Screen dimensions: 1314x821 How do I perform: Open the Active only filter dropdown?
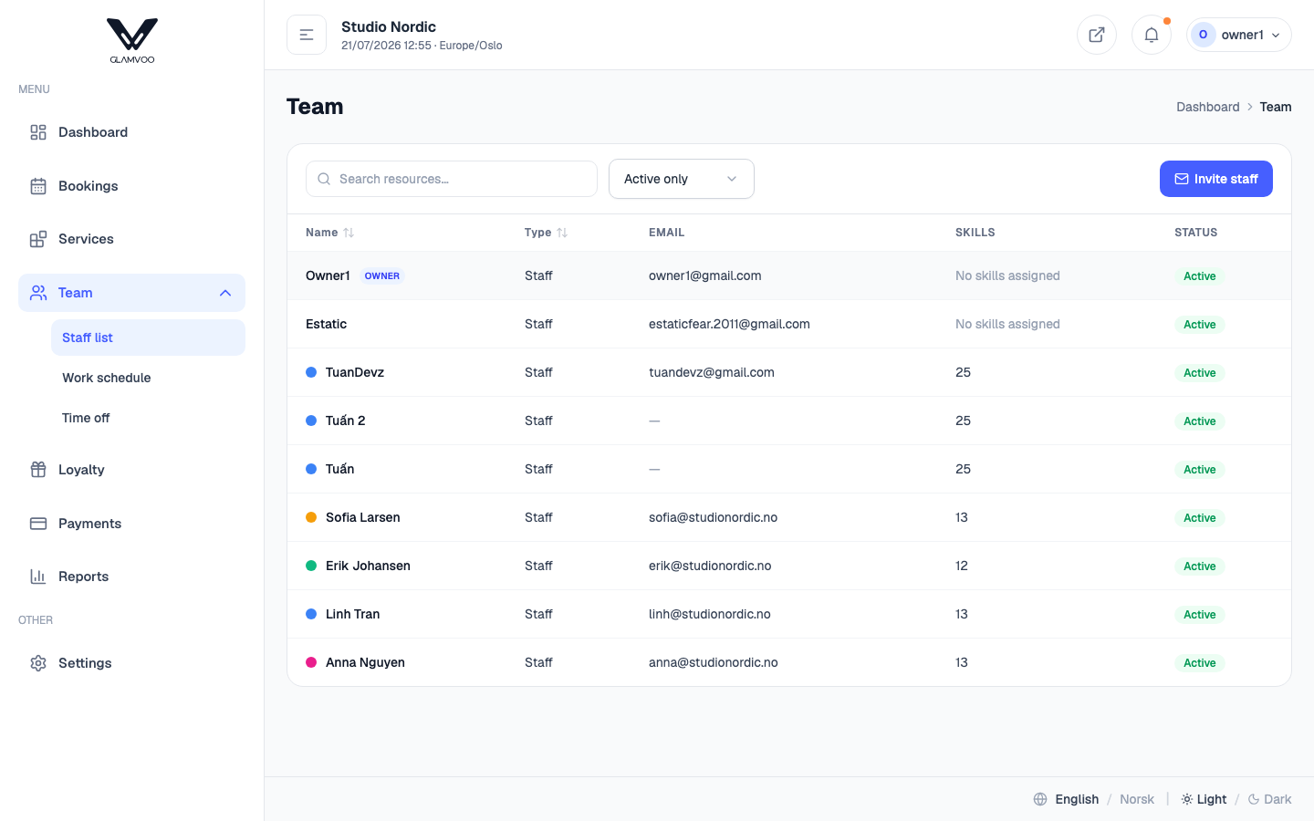pyautogui.click(x=682, y=179)
